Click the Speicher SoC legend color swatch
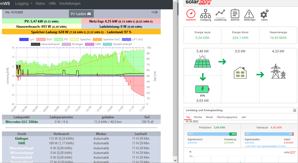 coord(98,40)
